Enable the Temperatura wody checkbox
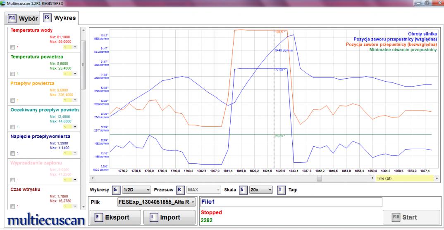This screenshot has height=230, width=444. pyautogui.click(x=12, y=47)
